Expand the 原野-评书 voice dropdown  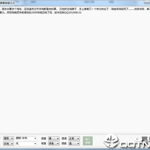pyautogui.click(x=26, y=138)
